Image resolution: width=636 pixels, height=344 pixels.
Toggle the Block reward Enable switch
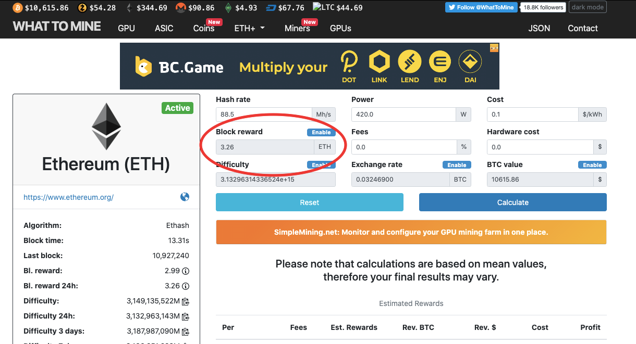[321, 132]
